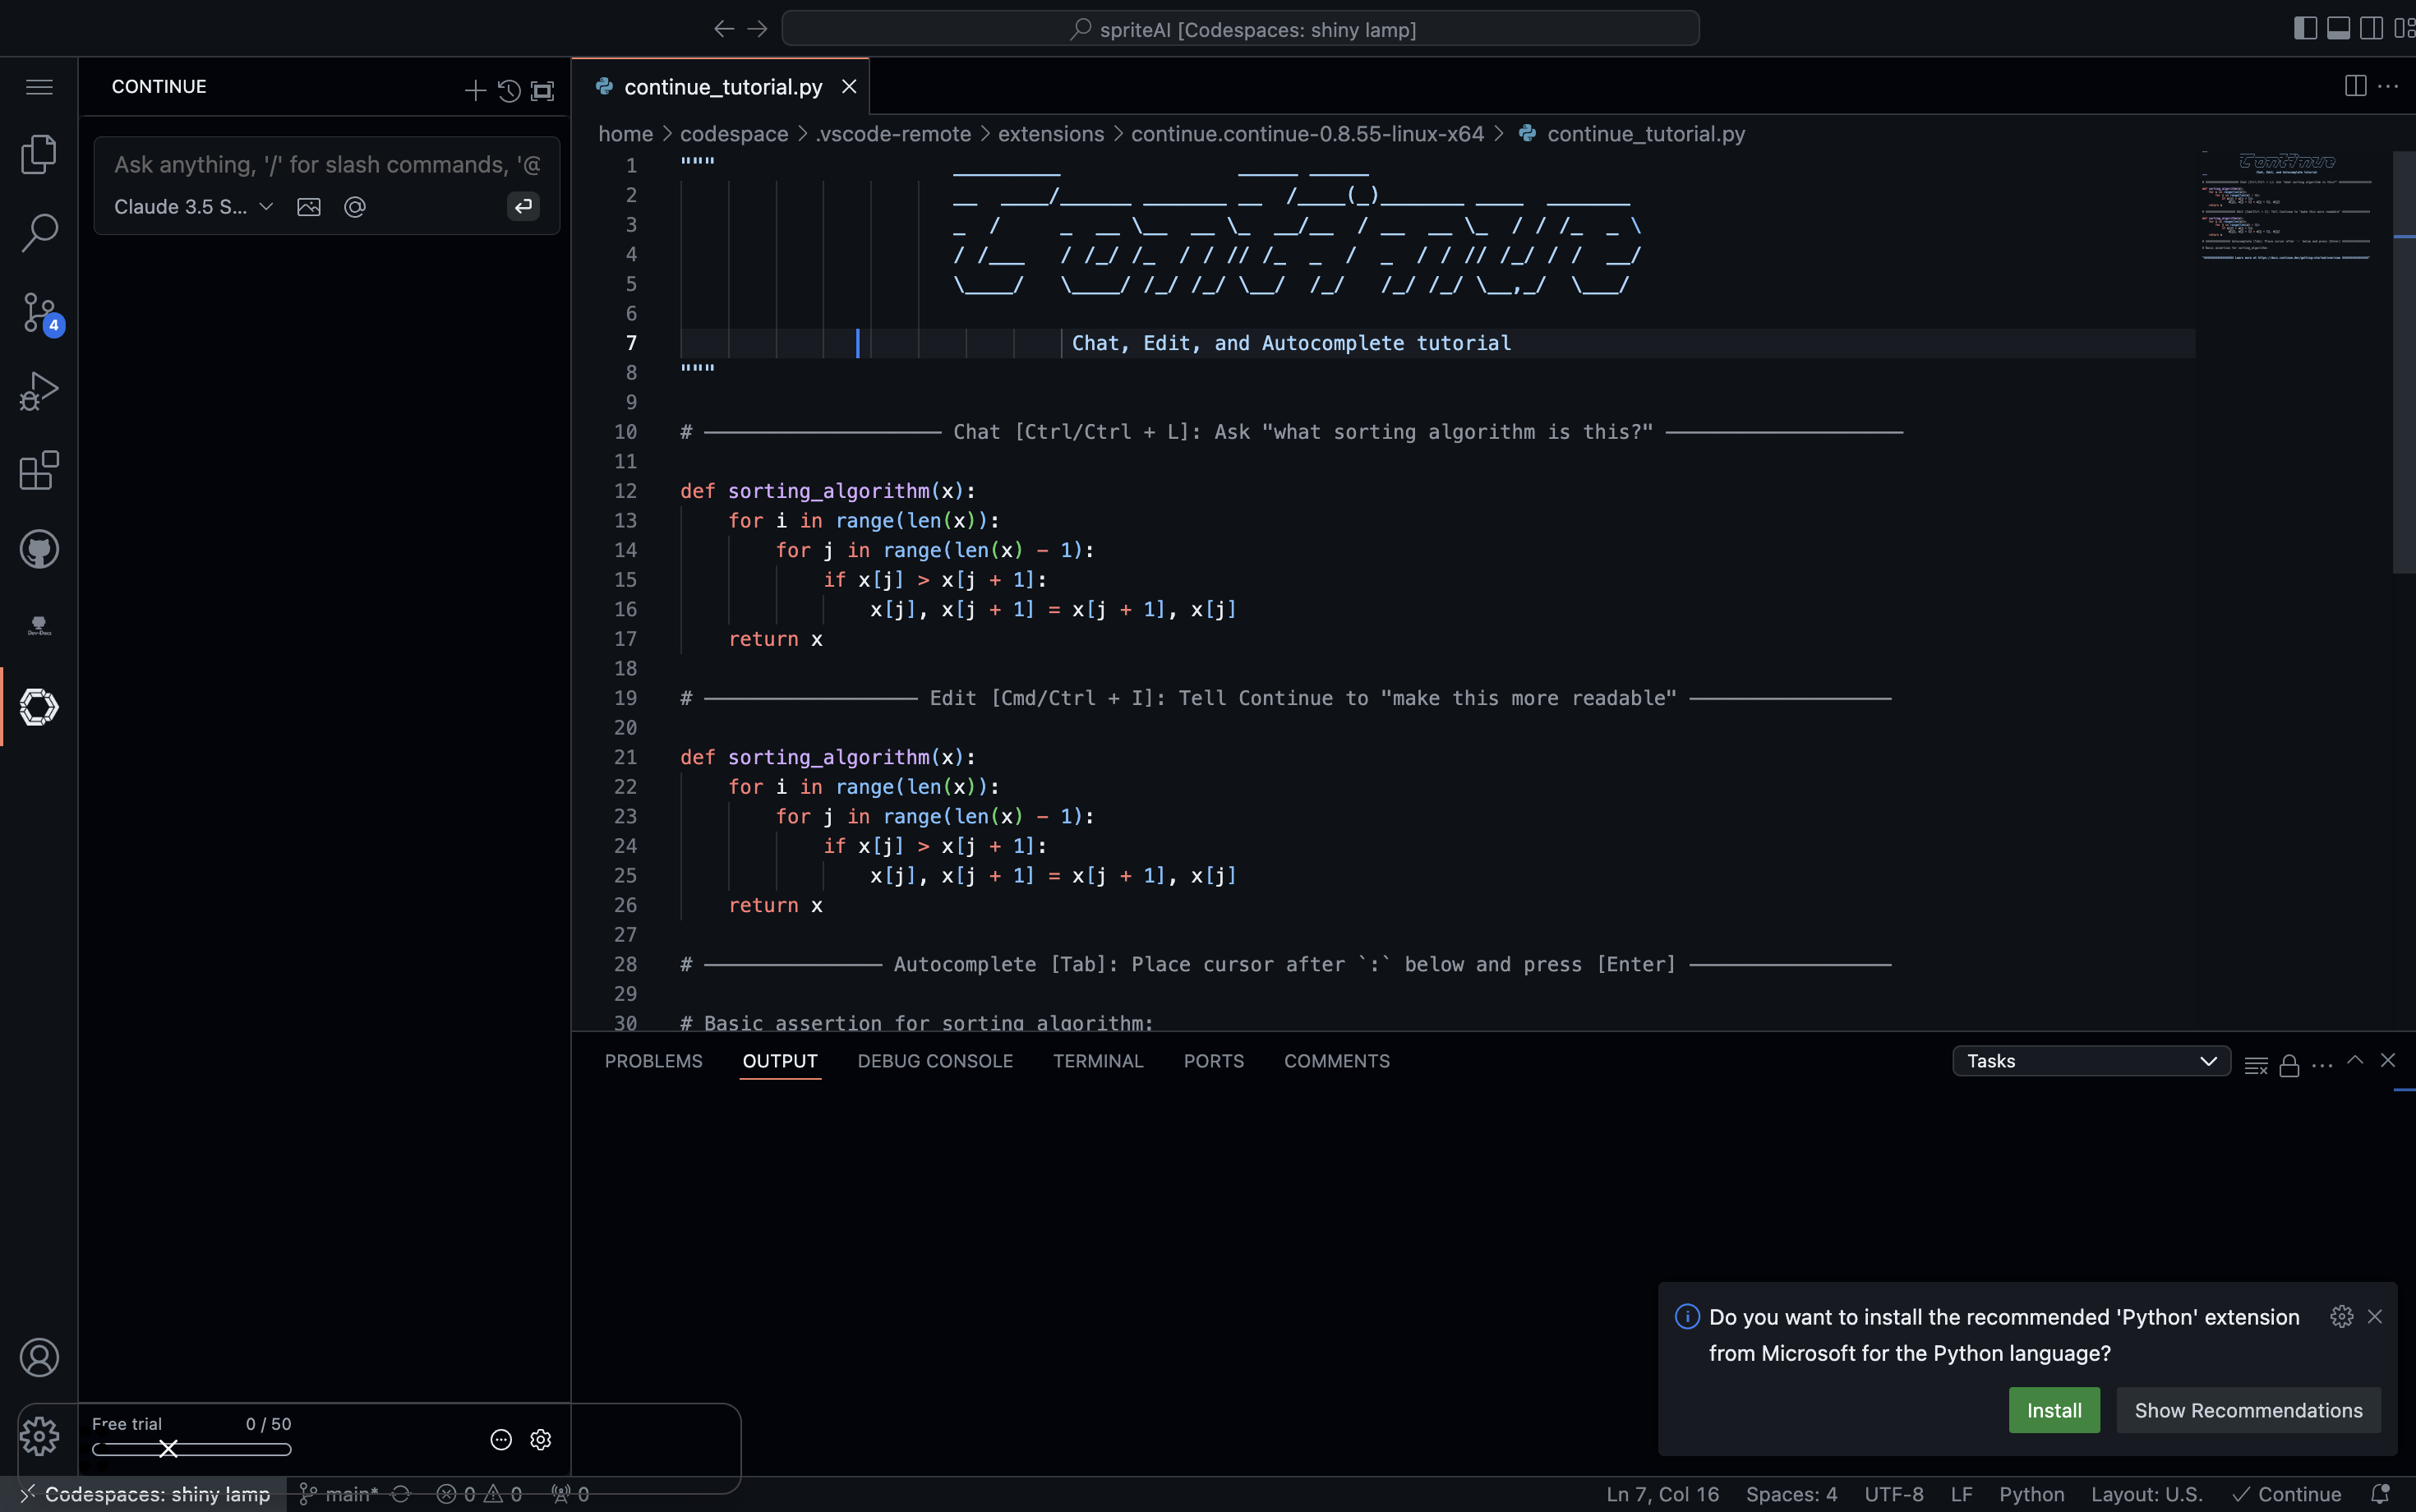Open the Run and Debug view

click(39, 390)
